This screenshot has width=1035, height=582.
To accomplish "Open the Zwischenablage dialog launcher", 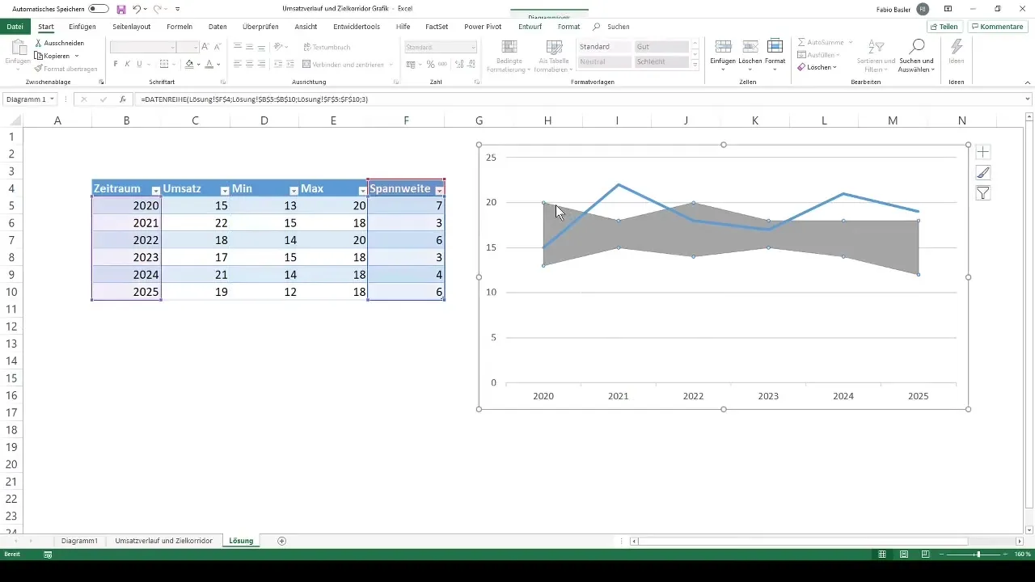I will pyautogui.click(x=101, y=82).
